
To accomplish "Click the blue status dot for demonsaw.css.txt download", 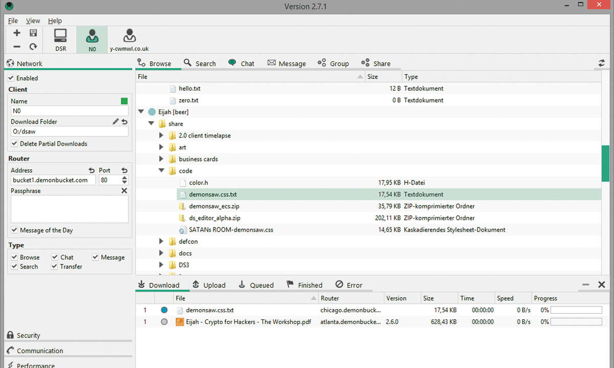I will coord(164,310).
